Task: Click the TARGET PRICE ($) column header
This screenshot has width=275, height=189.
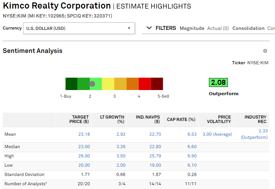Action: pyautogui.click(x=80, y=119)
